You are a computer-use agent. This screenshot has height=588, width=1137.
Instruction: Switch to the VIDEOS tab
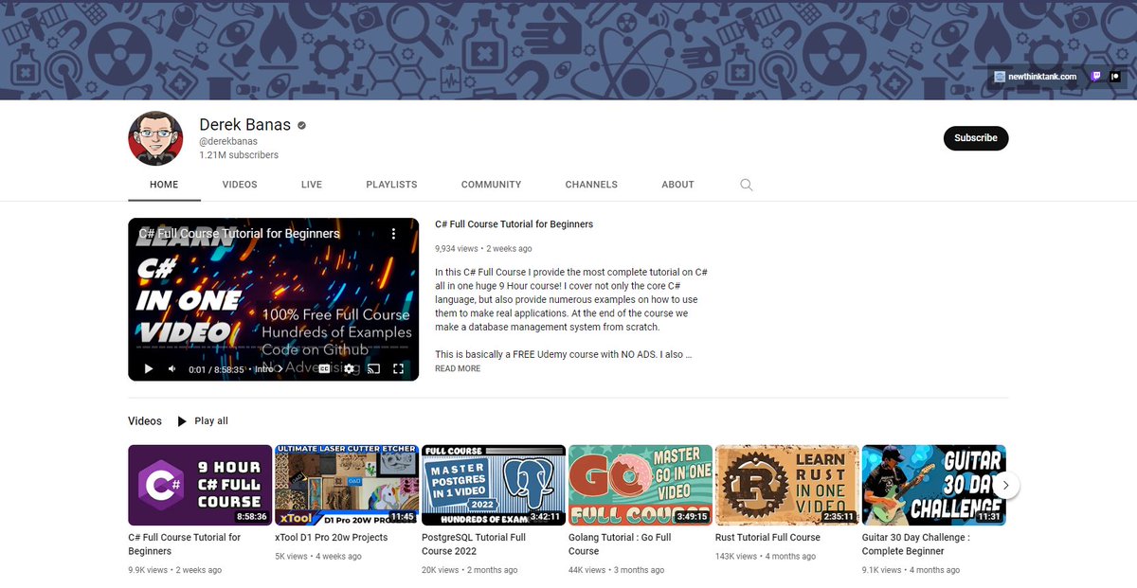click(x=239, y=185)
